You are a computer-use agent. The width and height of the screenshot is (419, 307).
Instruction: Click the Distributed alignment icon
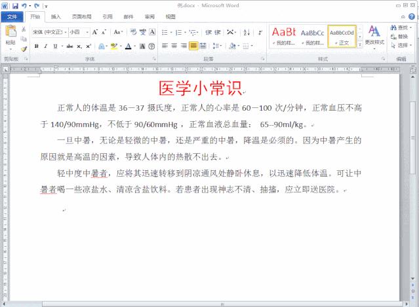pos(203,46)
